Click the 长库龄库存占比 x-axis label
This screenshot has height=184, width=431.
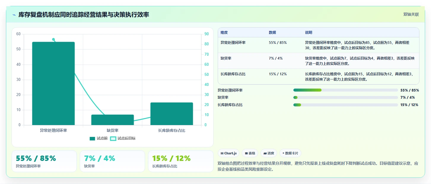point(171,130)
